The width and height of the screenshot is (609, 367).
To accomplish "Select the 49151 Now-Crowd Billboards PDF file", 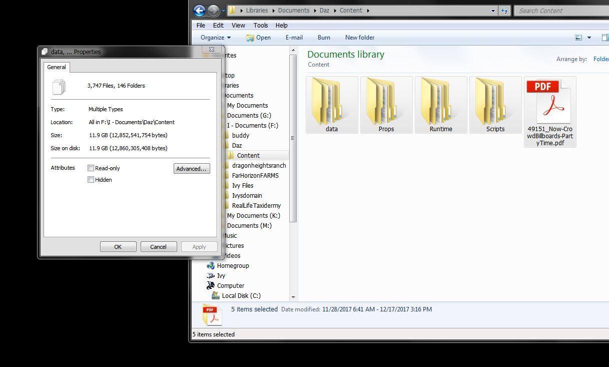I will pyautogui.click(x=549, y=112).
